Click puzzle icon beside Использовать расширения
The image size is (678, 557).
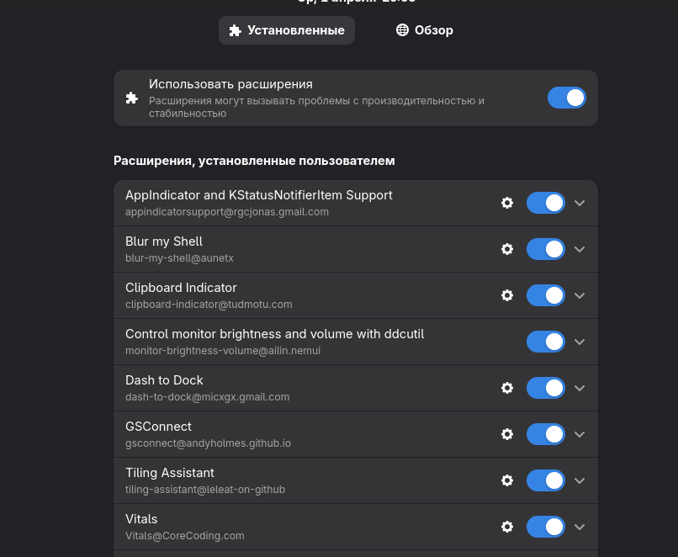pyautogui.click(x=131, y=98)
